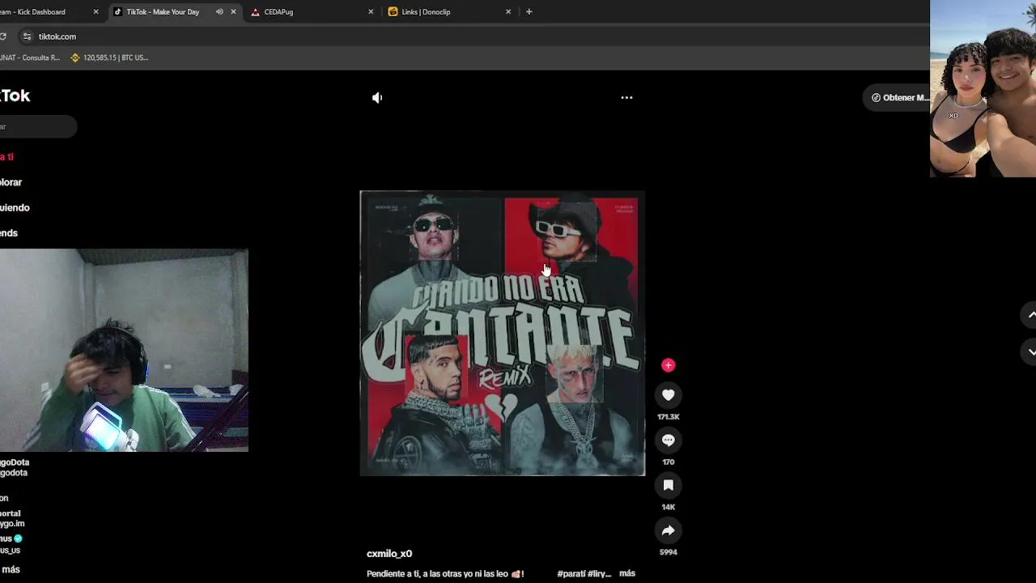Open the 'ends' page in sidebar
Image resolution: width=1036 pixels, height=583 pixels.
pyautogui.click(x=9, y=233)
